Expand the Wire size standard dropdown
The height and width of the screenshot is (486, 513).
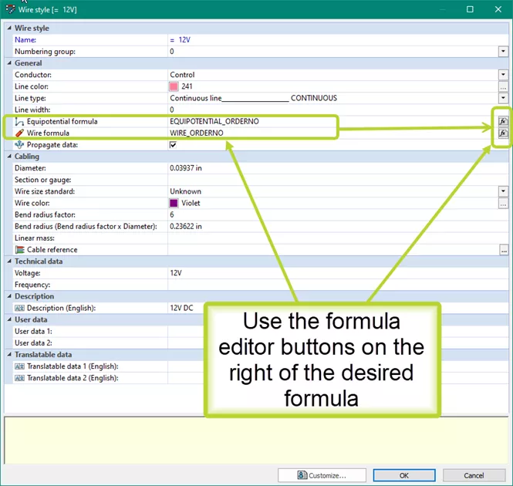[x=503, y=191]
